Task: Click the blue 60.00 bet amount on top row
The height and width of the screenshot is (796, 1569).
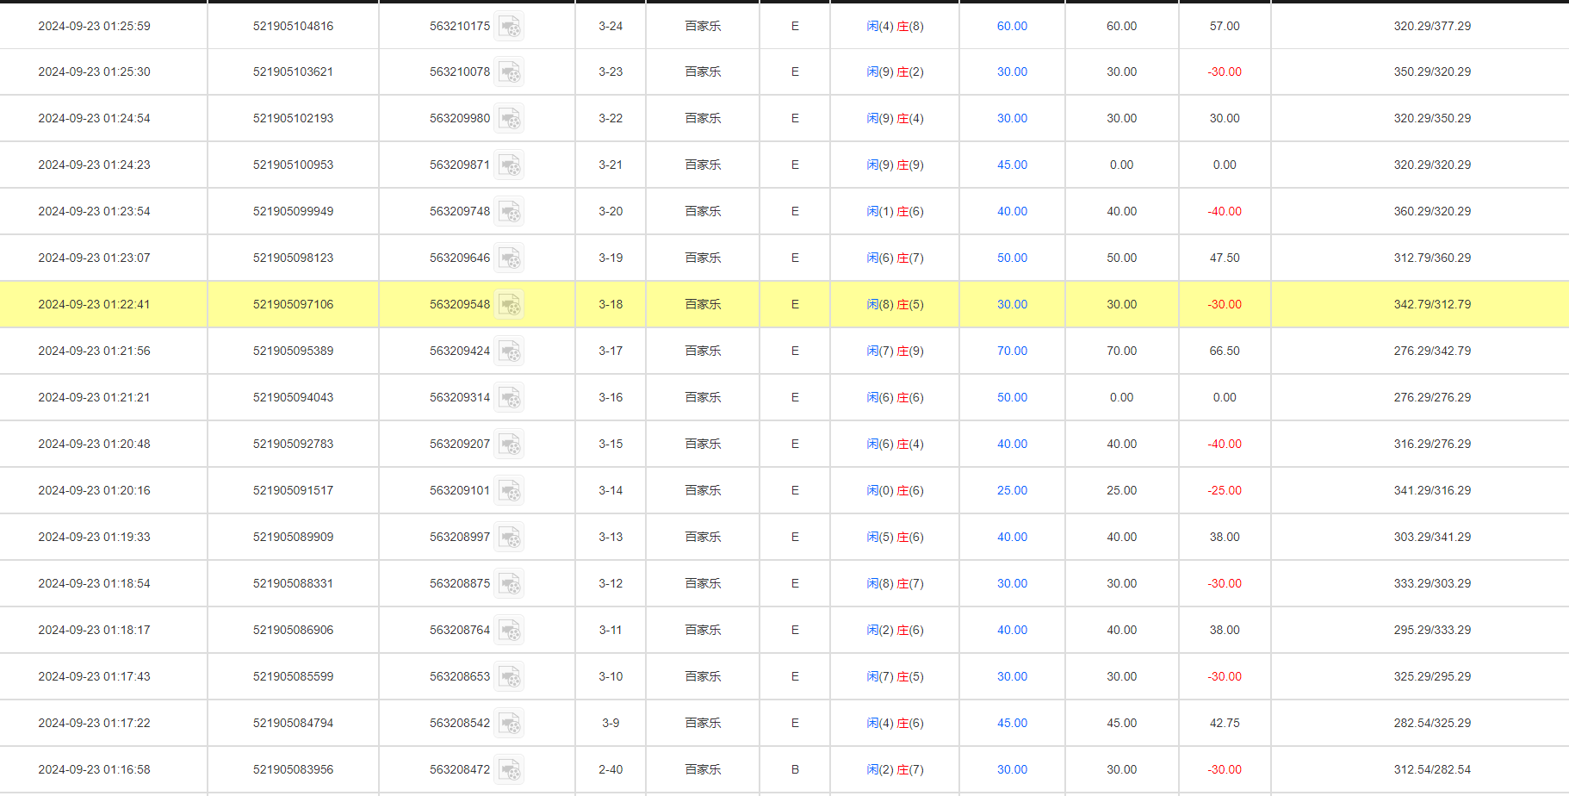Action: [1011, 26]
